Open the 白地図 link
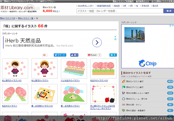Screen dimensions: 174x121 tap(117, 6)
